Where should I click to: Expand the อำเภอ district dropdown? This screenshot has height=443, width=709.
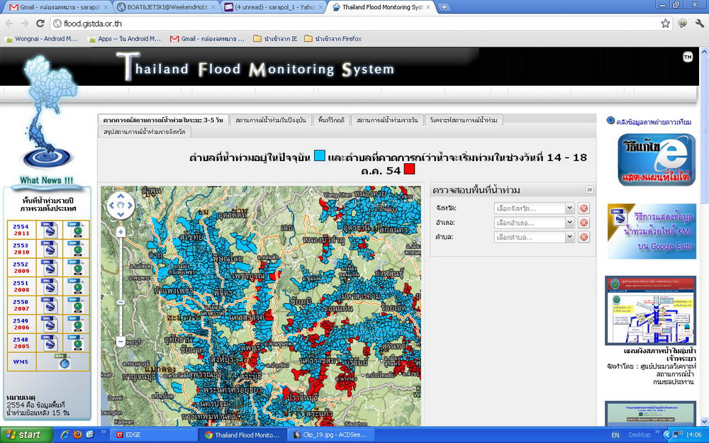tap(570, 223)
